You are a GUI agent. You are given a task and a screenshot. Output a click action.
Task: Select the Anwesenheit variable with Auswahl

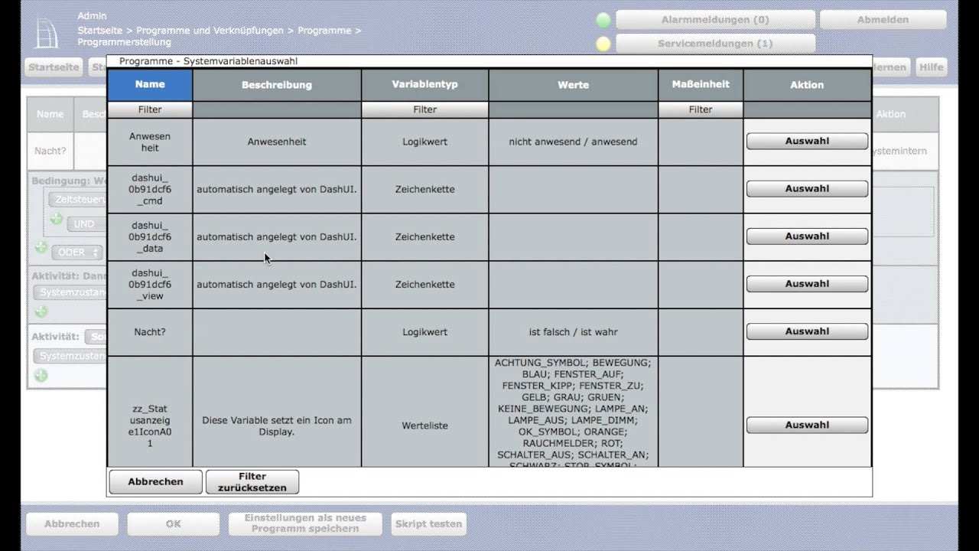(807, 141)
